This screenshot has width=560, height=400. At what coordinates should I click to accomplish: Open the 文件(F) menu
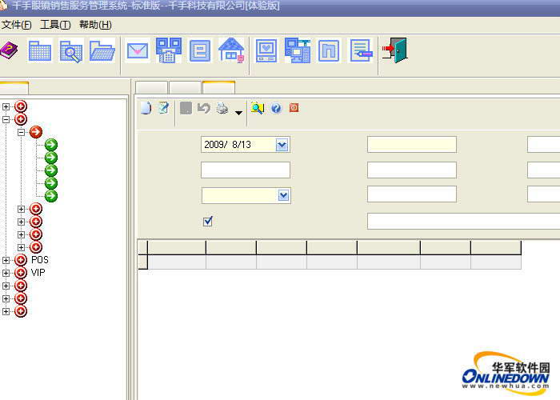pos(17,25)
